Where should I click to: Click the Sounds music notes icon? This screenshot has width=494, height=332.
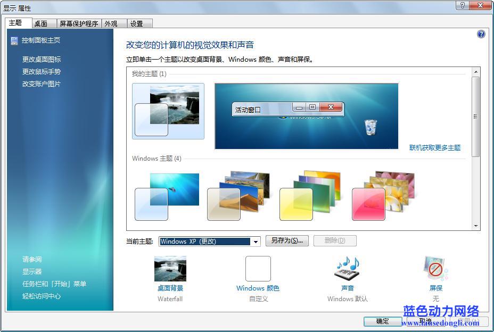pyautogui.click(x=347, y=269)
